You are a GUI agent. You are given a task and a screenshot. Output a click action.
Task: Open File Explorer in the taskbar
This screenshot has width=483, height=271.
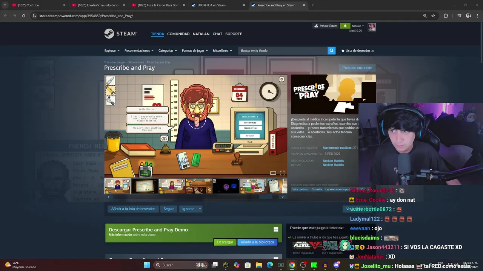[259, 265]
